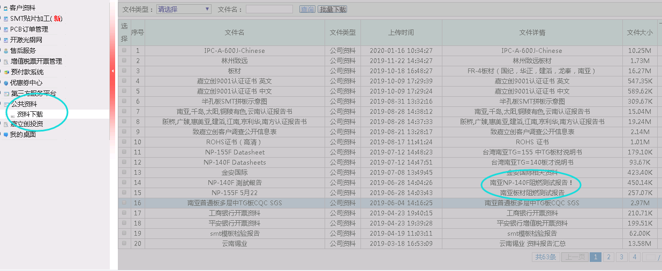Click the SMT贴片加工 sidebar icon
The width and height of the screenshot is (662, 271).
click(6, 19)
